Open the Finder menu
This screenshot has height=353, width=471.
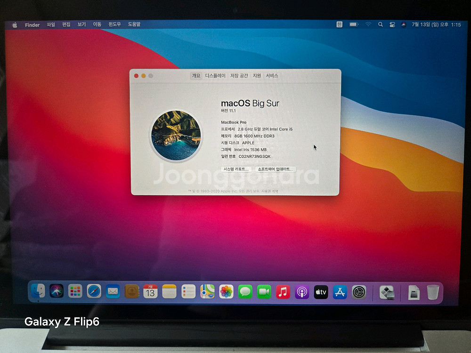click(x=32, y=25)
